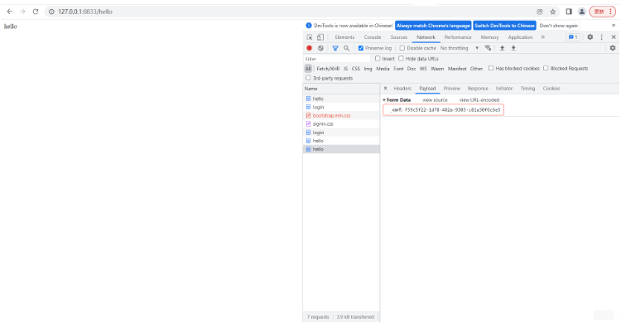View site information icon in address bar

point(51,12)
